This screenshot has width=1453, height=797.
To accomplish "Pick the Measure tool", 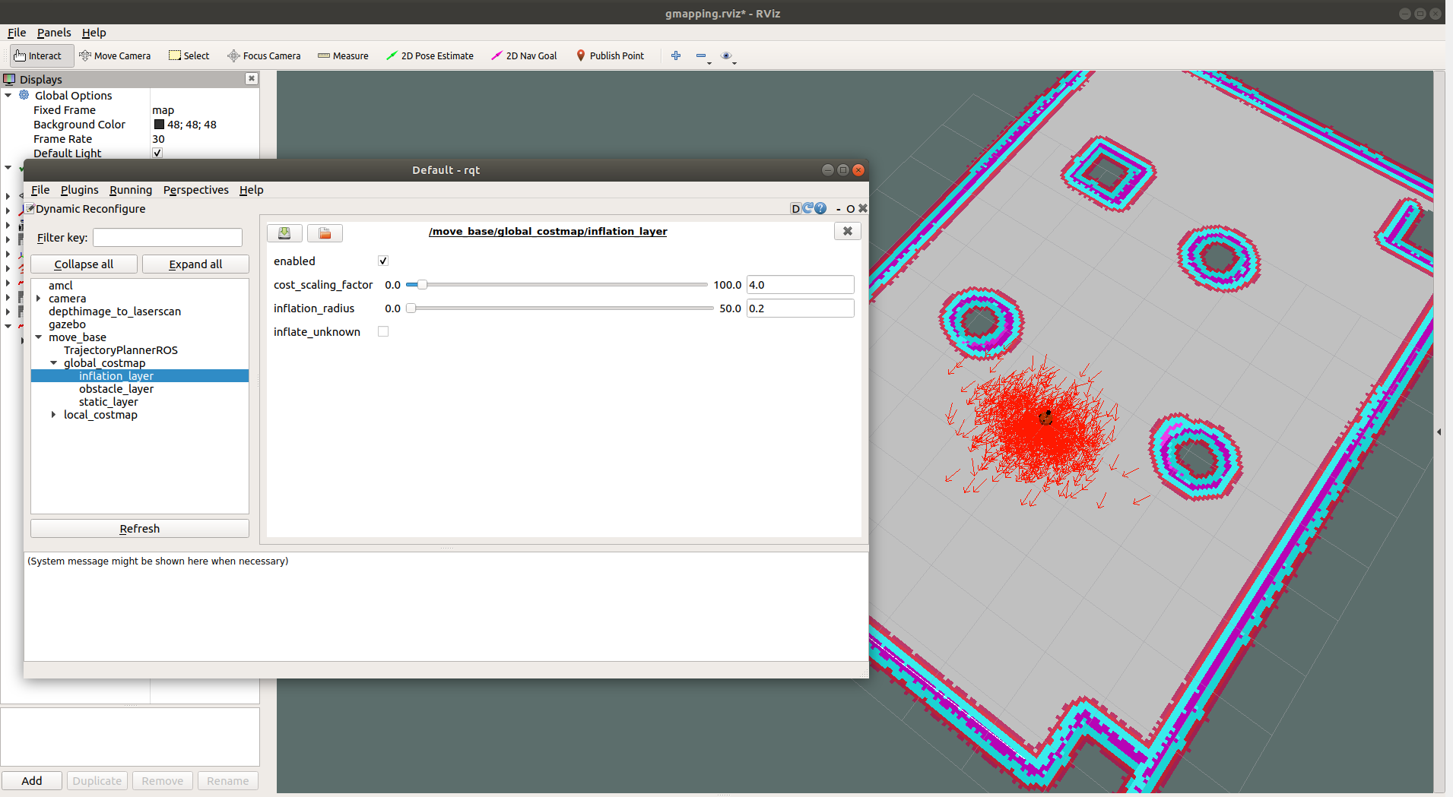I will (343, 55).
